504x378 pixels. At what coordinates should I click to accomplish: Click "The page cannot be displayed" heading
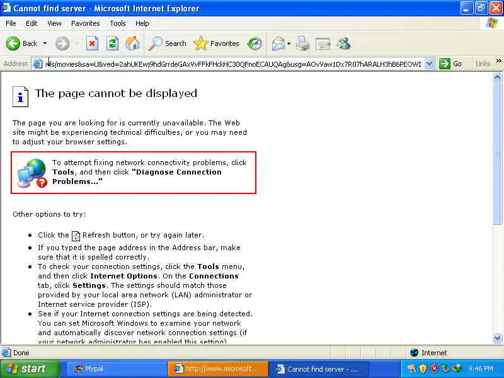[x=116, y=93]
